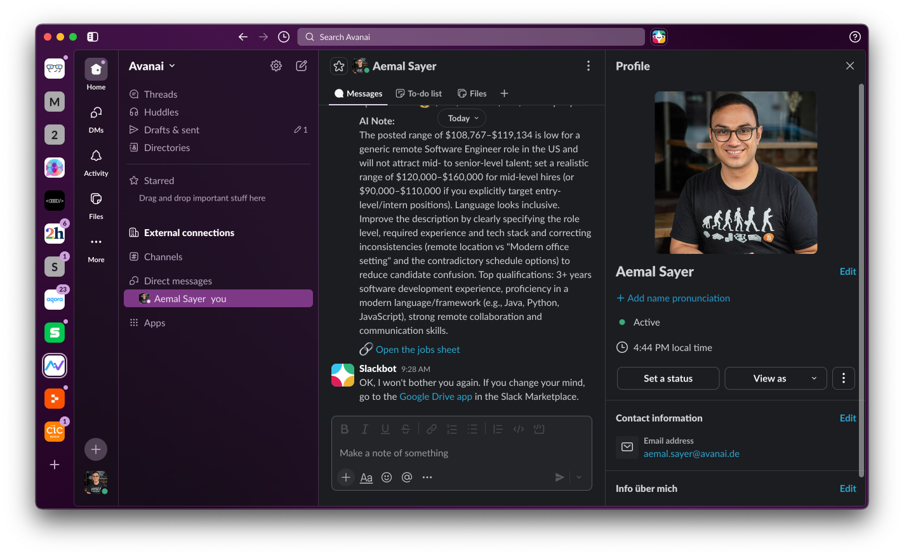
Task: Insert a blockquote
Action: point(498,429)
